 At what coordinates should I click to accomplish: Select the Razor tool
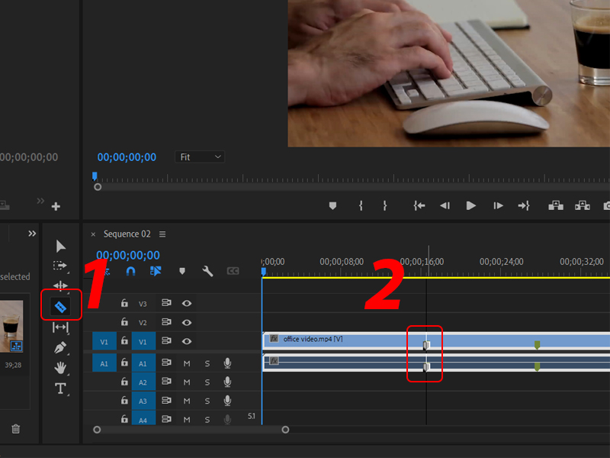(60, 307)
